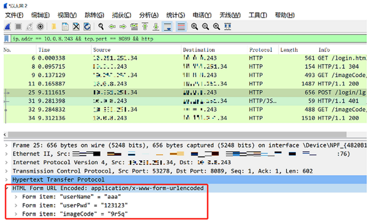Collapse HTML Form URL Encoded section
The width and height of the screenshot is (371, 222).
click(x=7, y=188)
